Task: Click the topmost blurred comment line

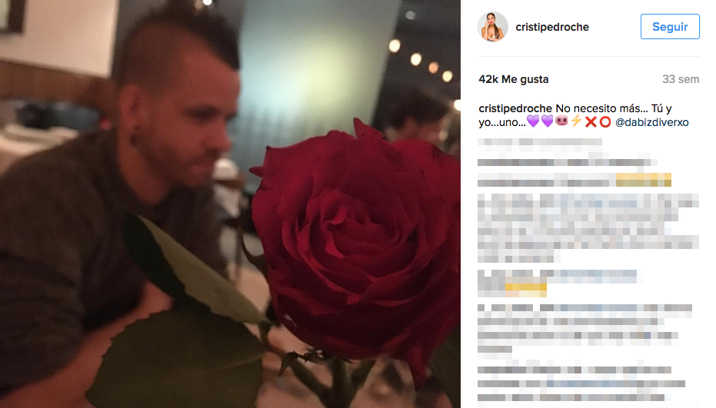Action: [540, 141]
